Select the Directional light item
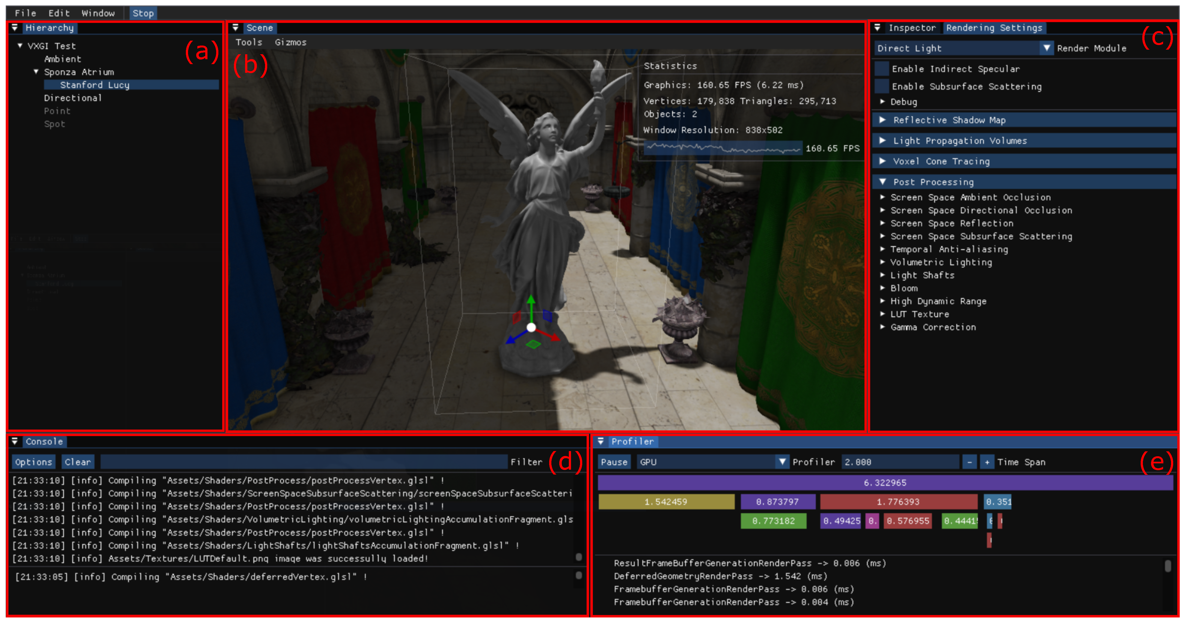The height and width of the screenshot is (624, 1186). pyautogui.click(x=73, y=98)
